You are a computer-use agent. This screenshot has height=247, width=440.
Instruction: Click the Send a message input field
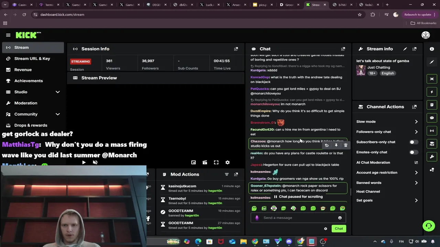point(298,218)
